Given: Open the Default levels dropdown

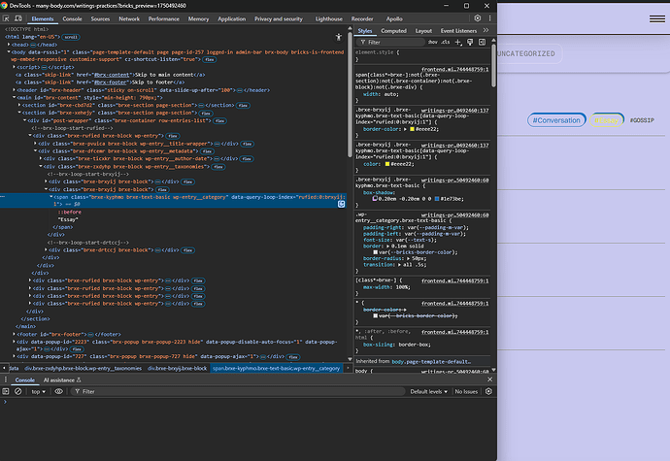Looking at the screenshot, I should click(428, 391).
